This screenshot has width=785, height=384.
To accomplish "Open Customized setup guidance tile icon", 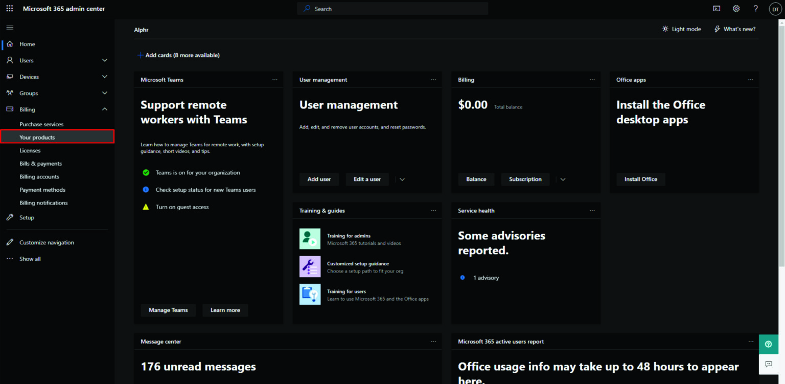I will click(310, 266).
